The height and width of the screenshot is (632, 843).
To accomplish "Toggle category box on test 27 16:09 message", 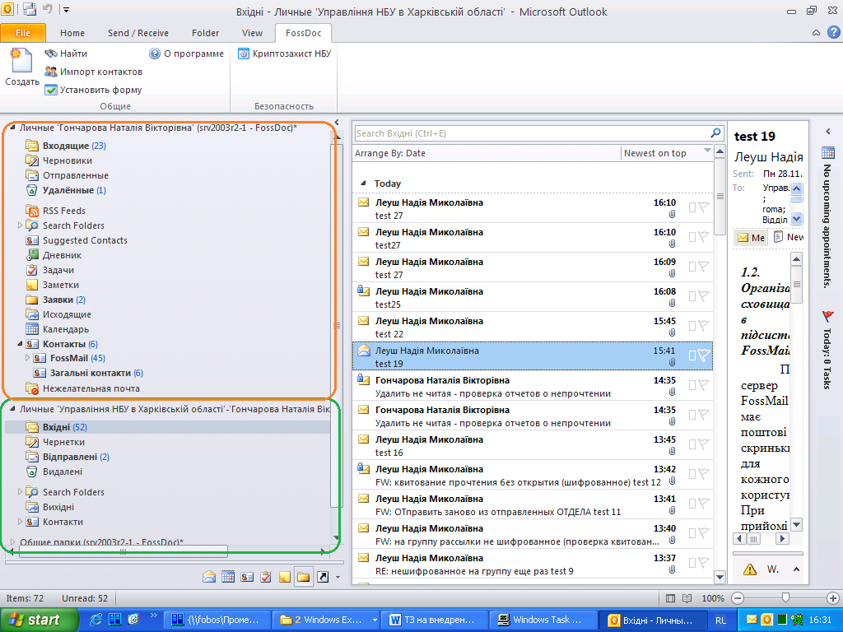I will click(692, 267).
